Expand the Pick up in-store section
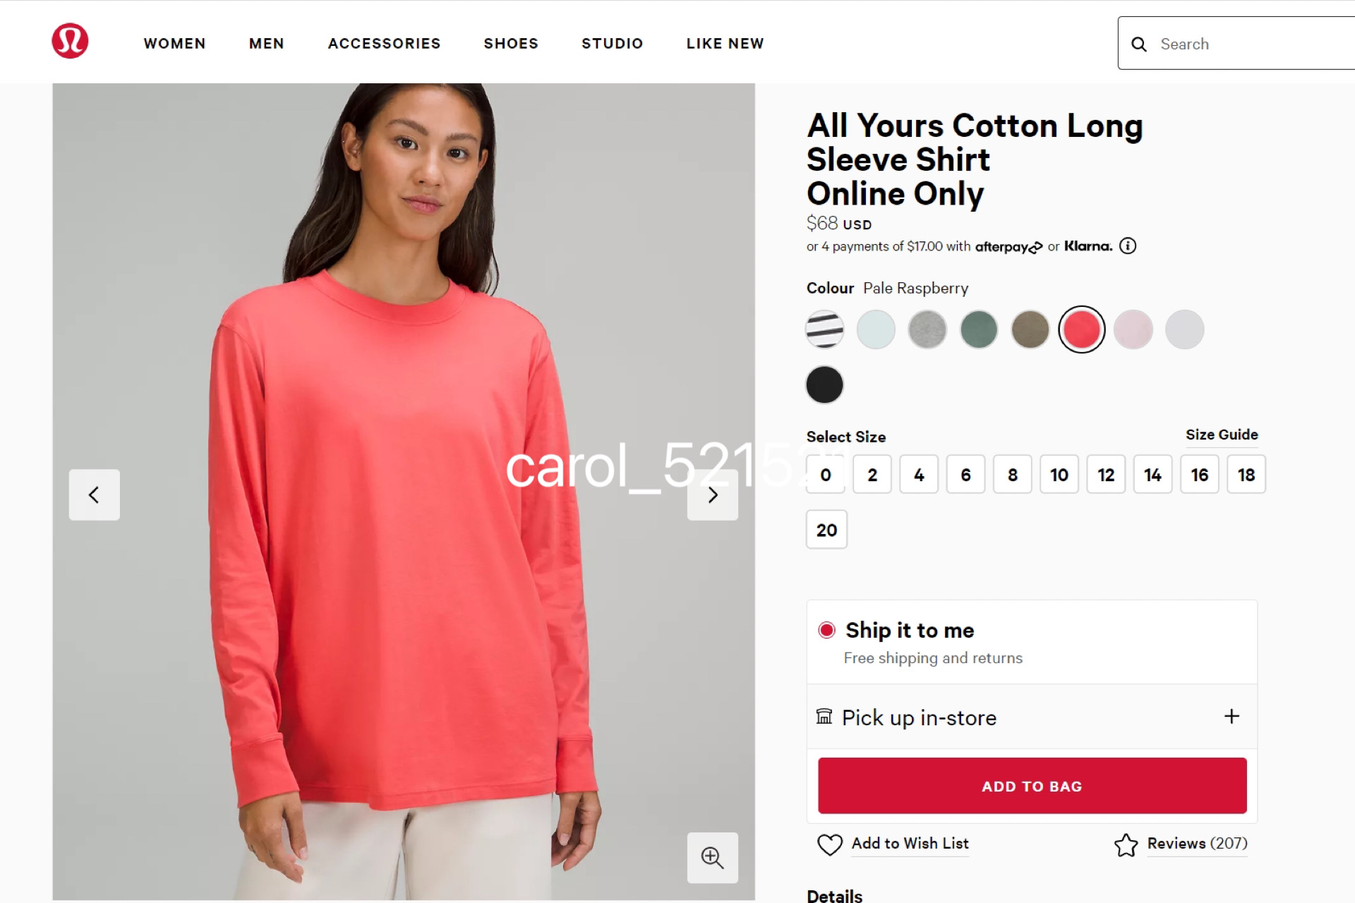 tap(1231, 717)
